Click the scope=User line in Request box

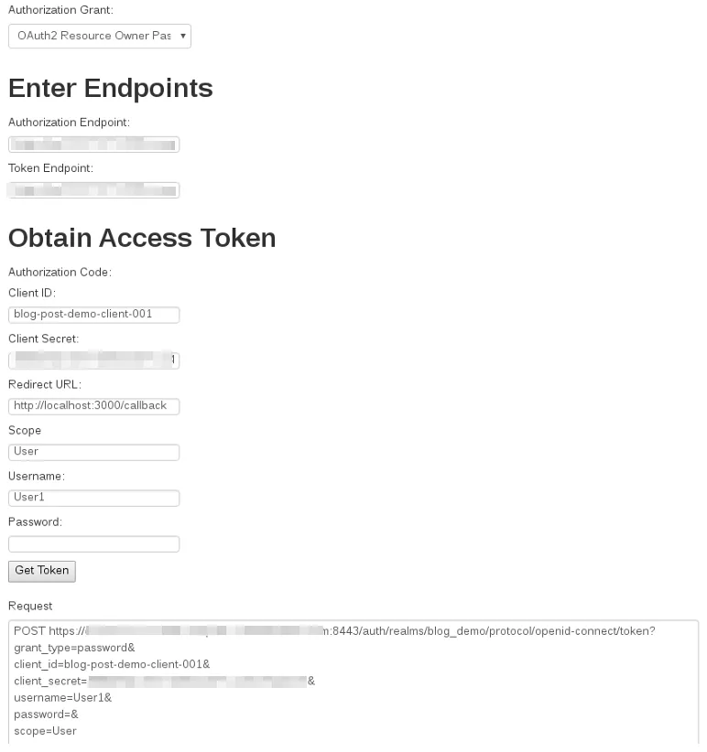[x=45, y=731]
